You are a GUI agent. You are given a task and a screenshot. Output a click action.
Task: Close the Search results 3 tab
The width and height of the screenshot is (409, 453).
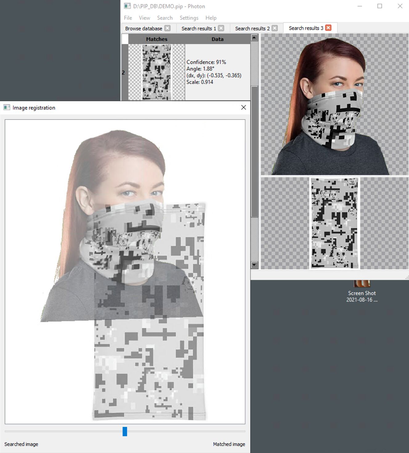(328, 28)
